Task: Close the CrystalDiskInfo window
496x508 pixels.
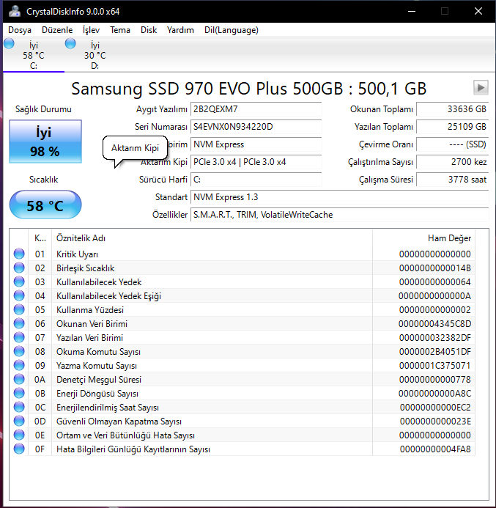Action: (x=478, y=11)
